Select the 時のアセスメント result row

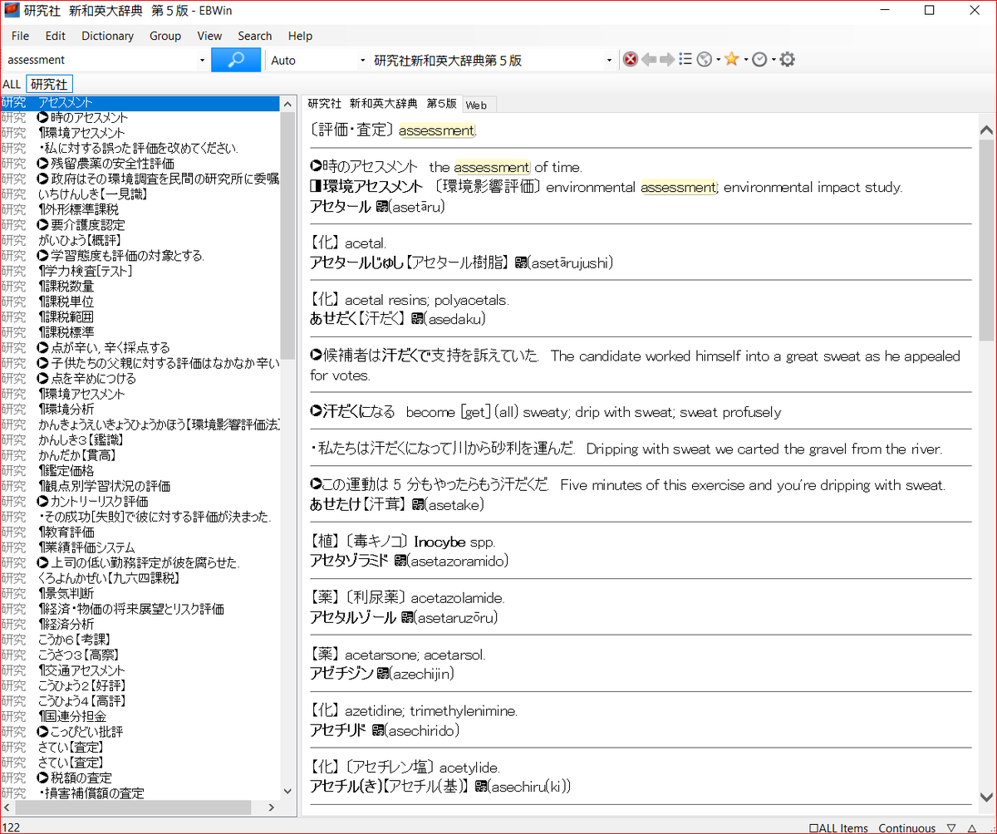[140, 118]
